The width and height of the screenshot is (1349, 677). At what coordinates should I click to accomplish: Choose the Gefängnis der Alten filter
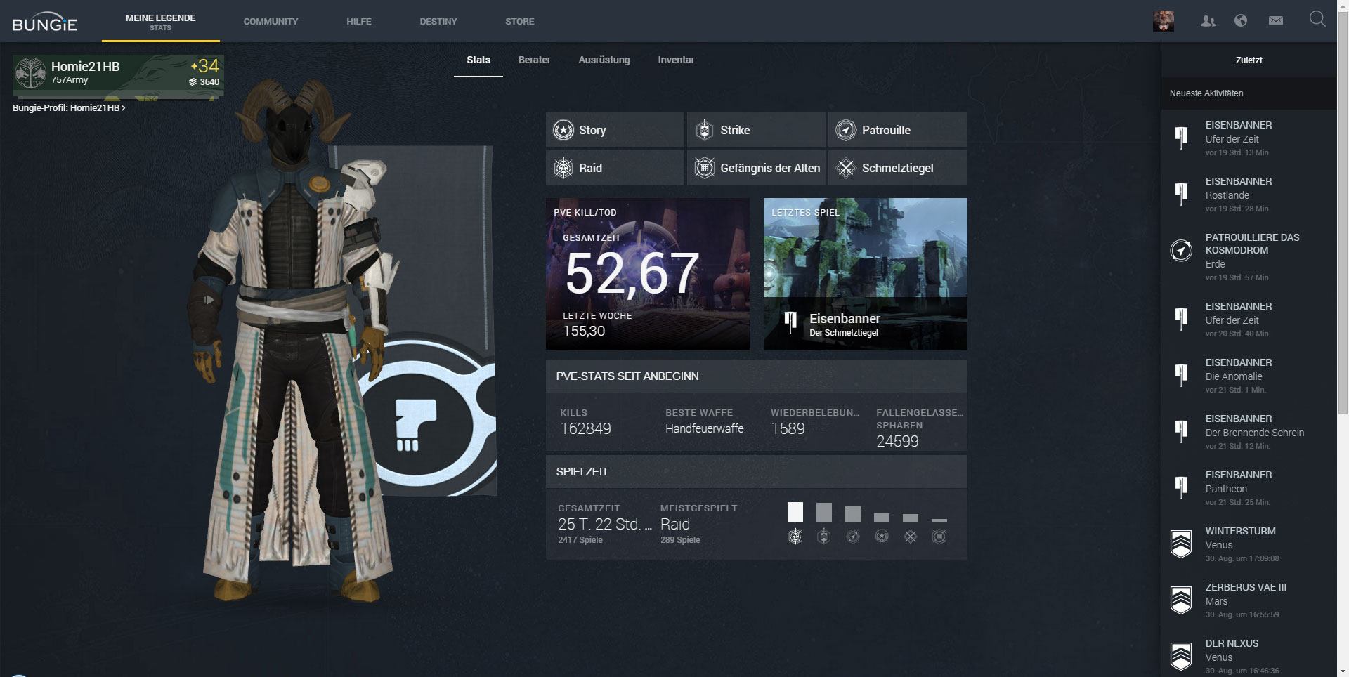[756, 168]
